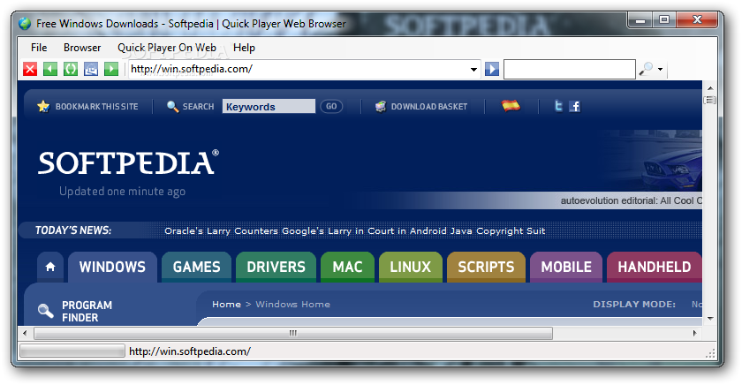Screen dimensions: 742x385
Task: Select the MOBILE tab
Action: tap(566, 268)
